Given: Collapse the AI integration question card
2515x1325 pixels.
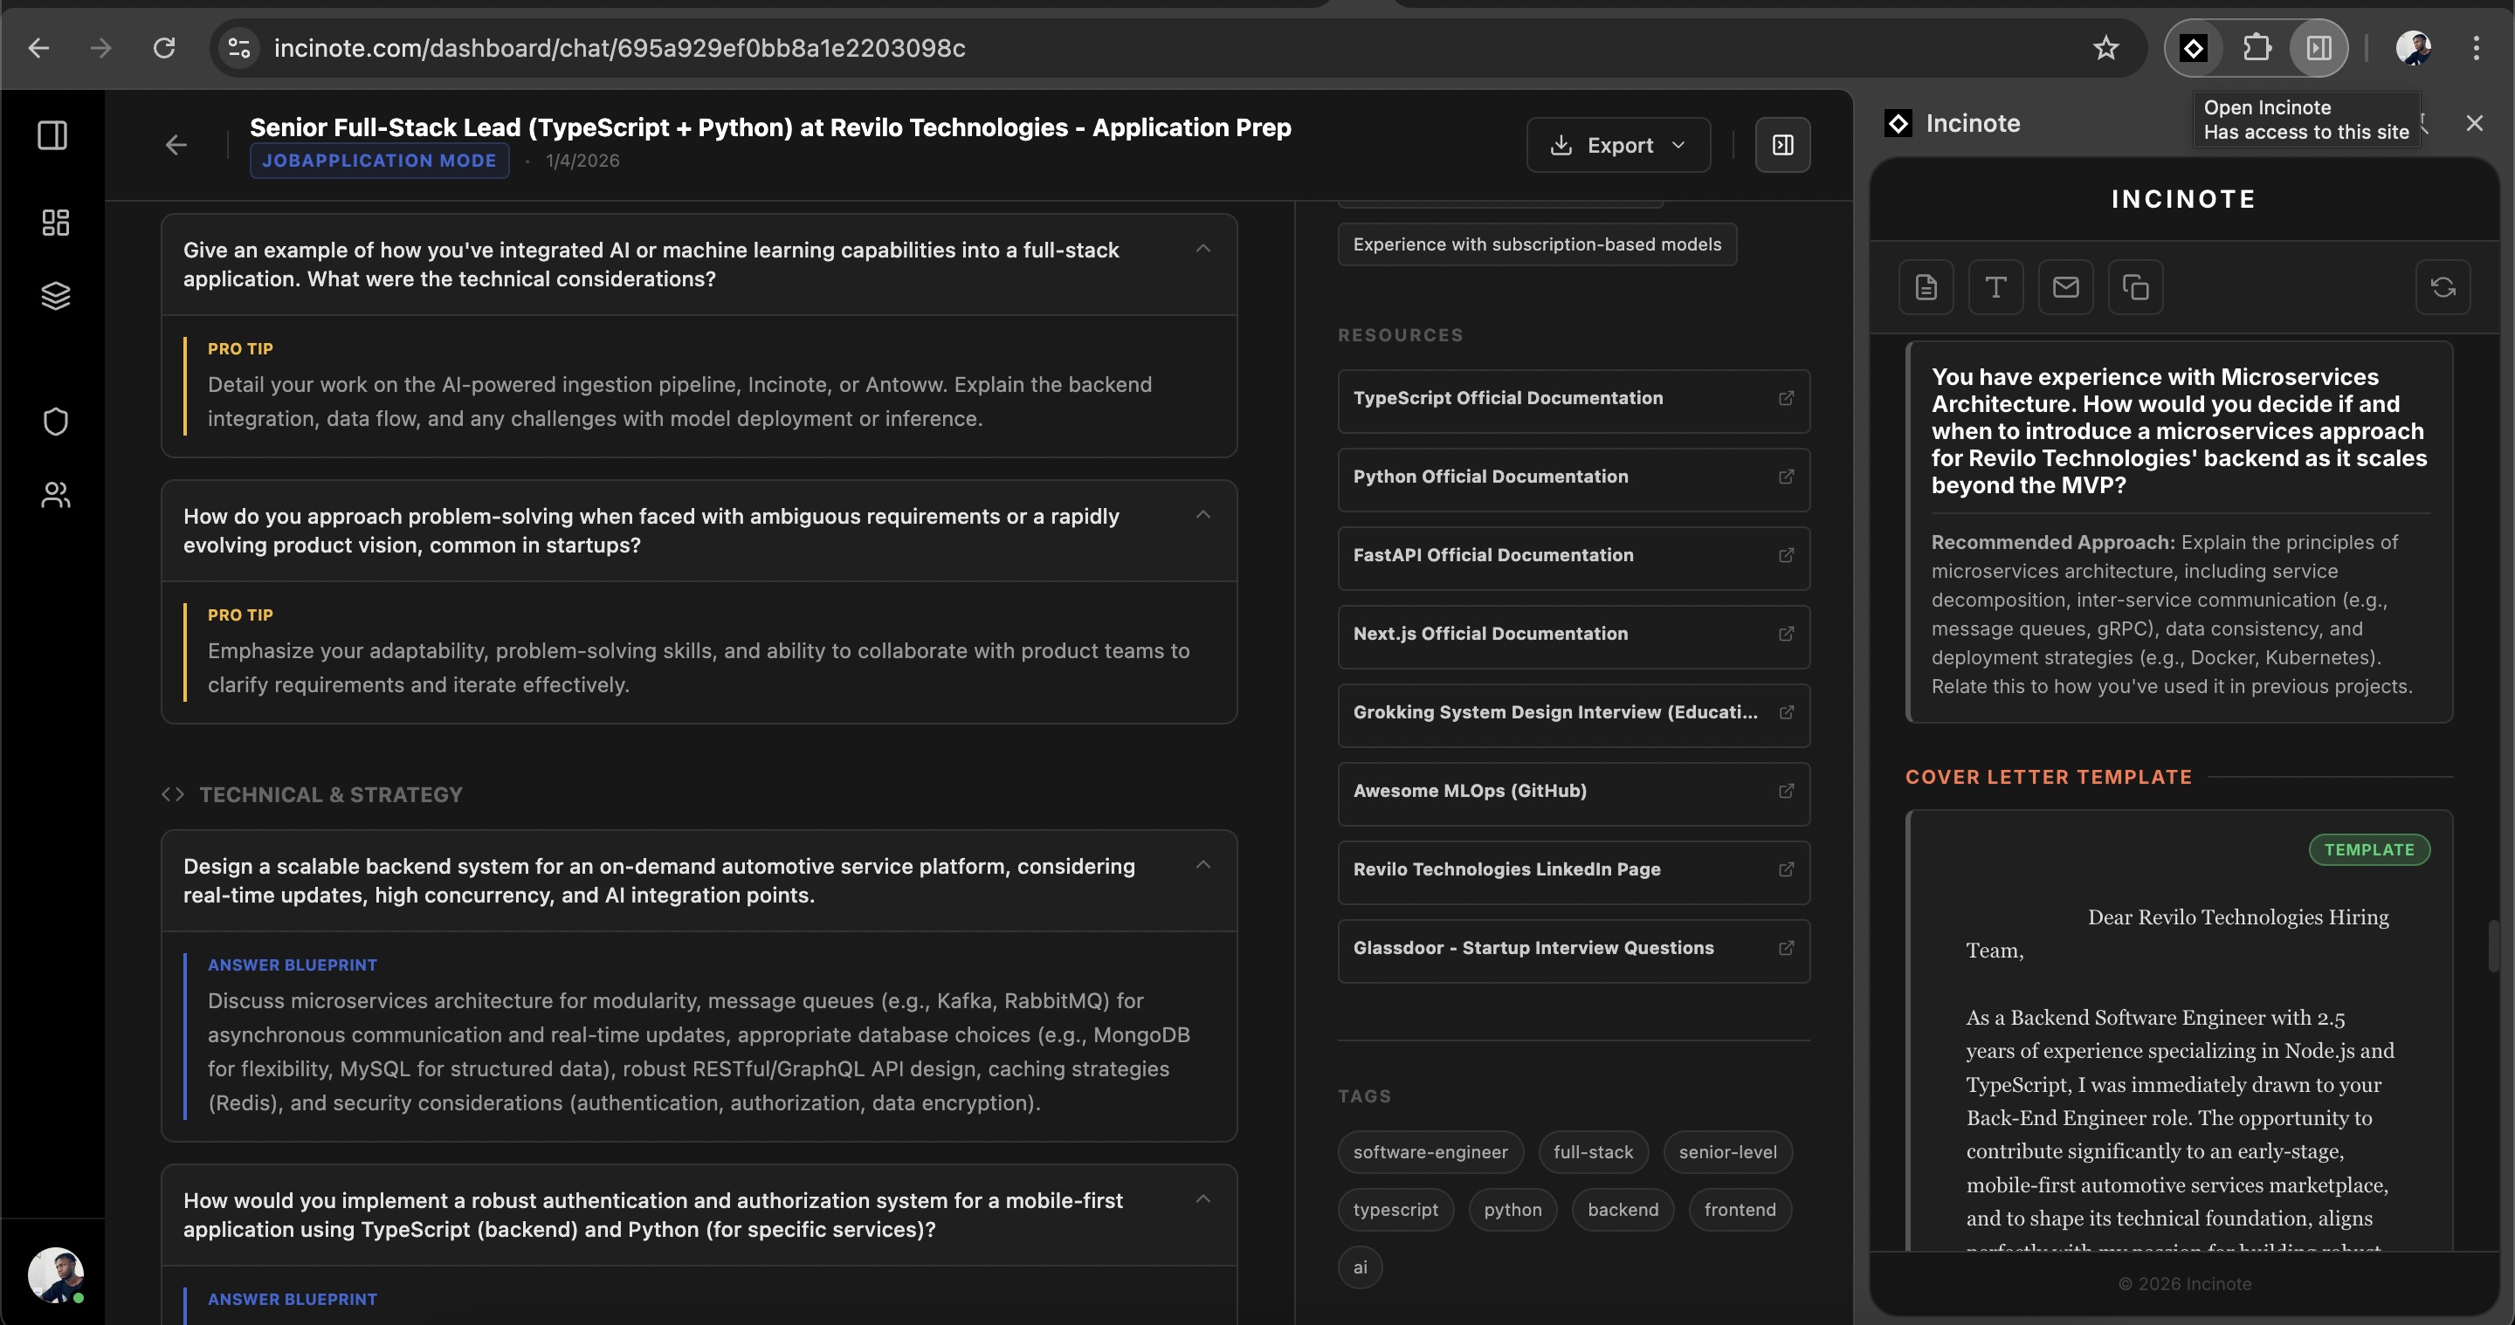Looking at the screenshot, I should point(1202,249).
